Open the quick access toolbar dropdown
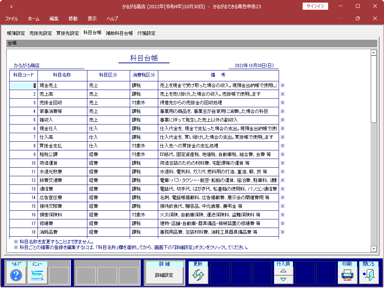 pyautogui.click(x=11, y=7)
